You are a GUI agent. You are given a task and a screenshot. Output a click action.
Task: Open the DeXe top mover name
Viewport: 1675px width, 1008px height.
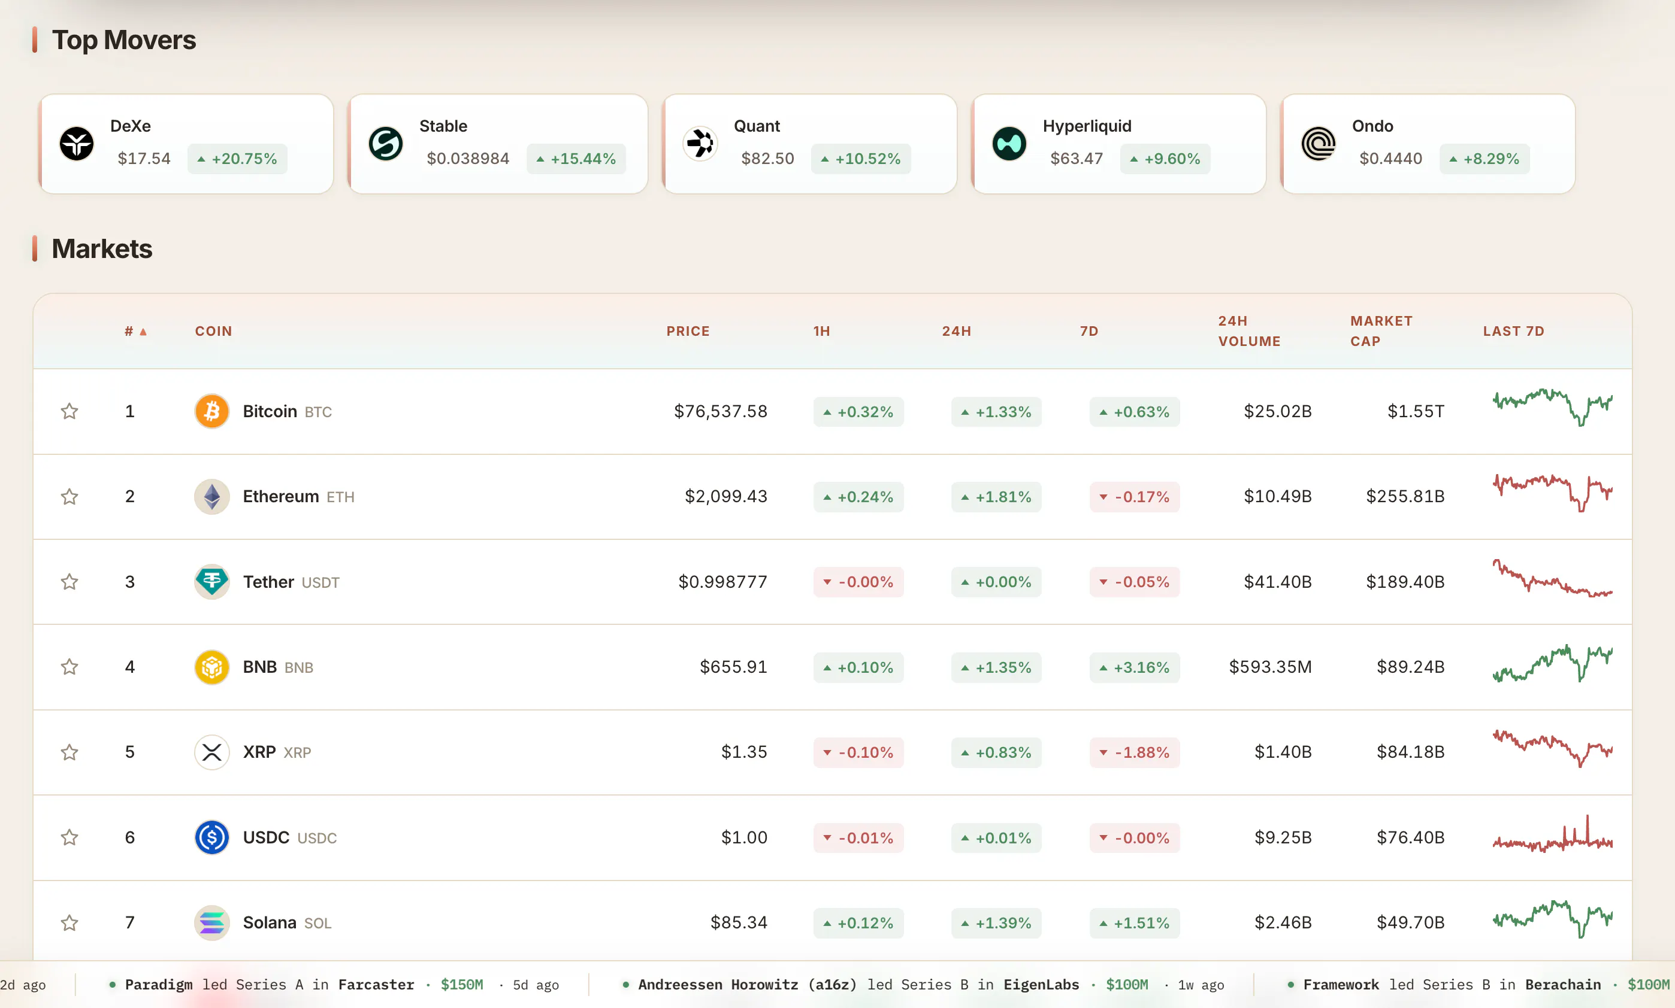point(131,126)
